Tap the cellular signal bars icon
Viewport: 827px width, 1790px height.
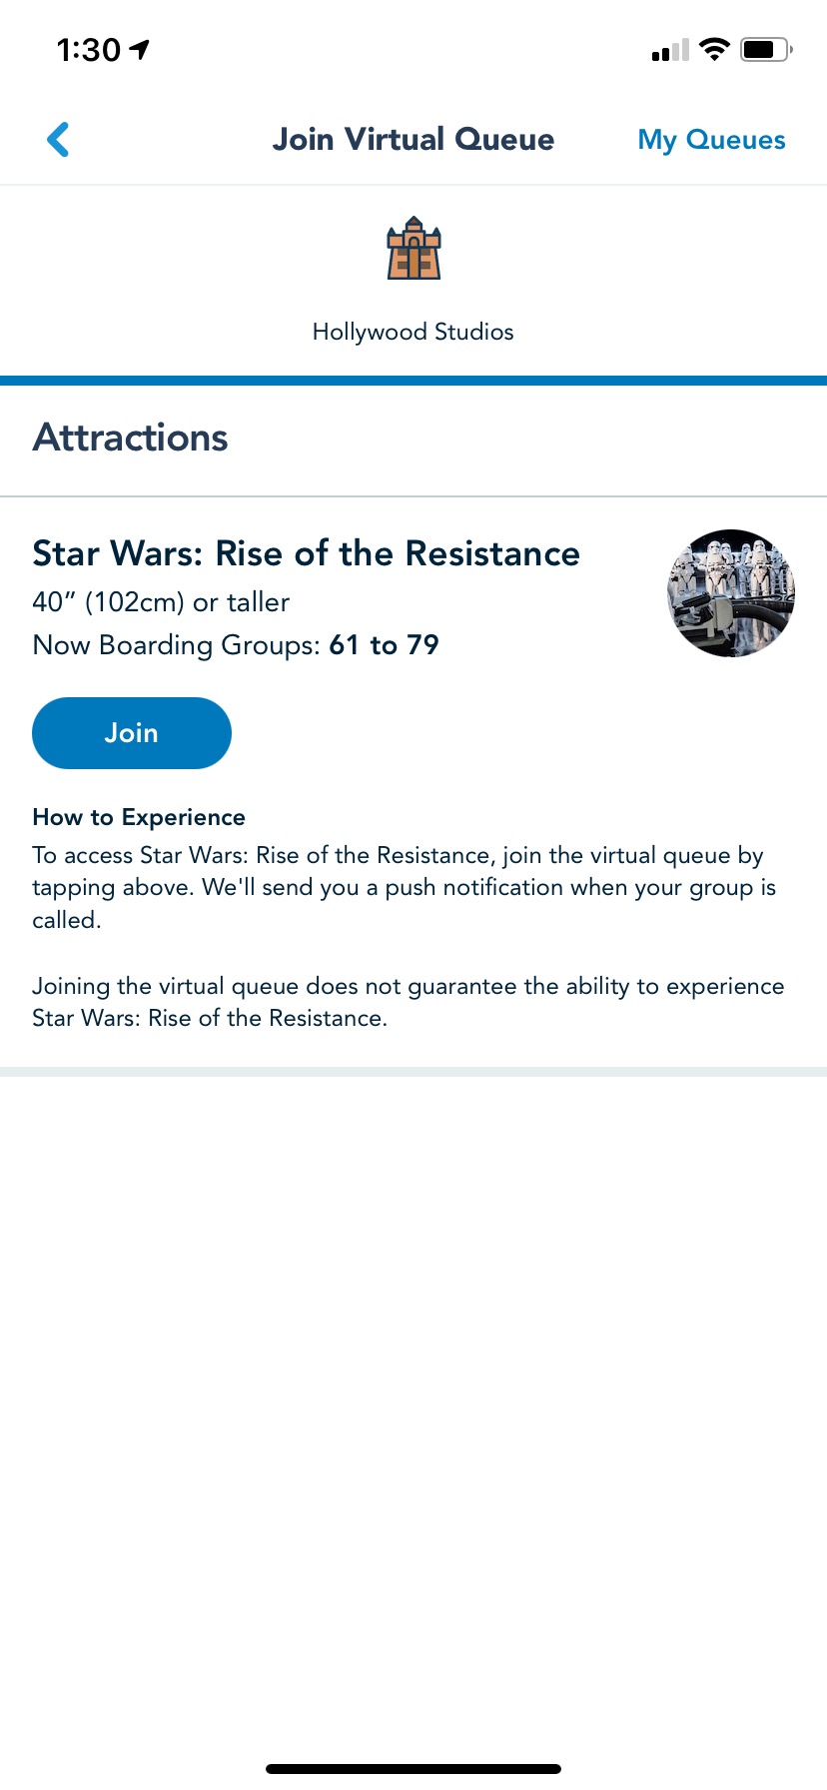click(670, 50)
